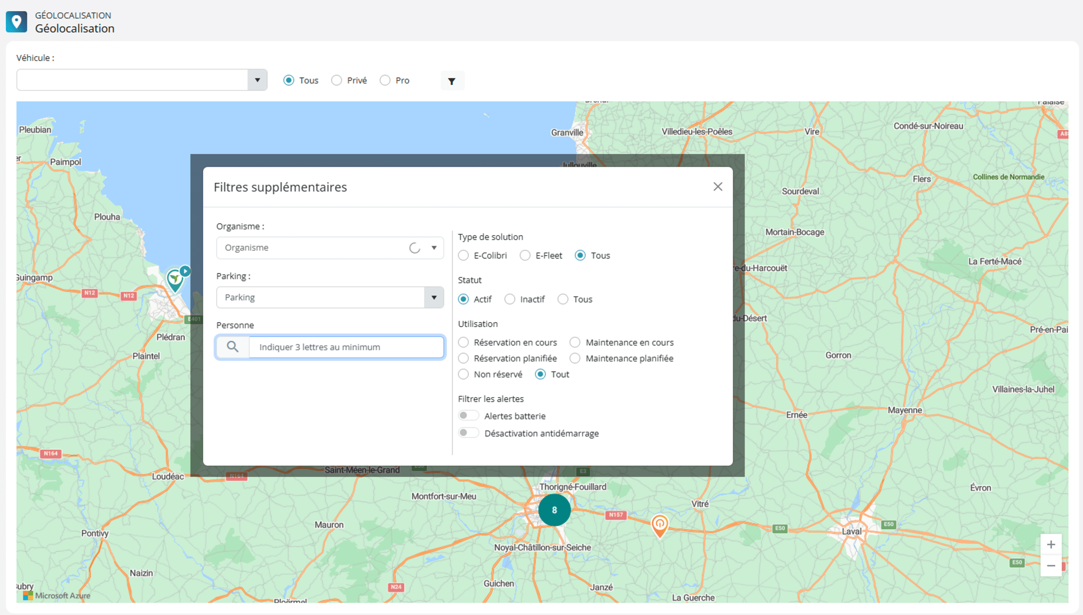Click the Guichen label on the map
Viewport: 1083px width, 615px height.
[x=499, y=584]
